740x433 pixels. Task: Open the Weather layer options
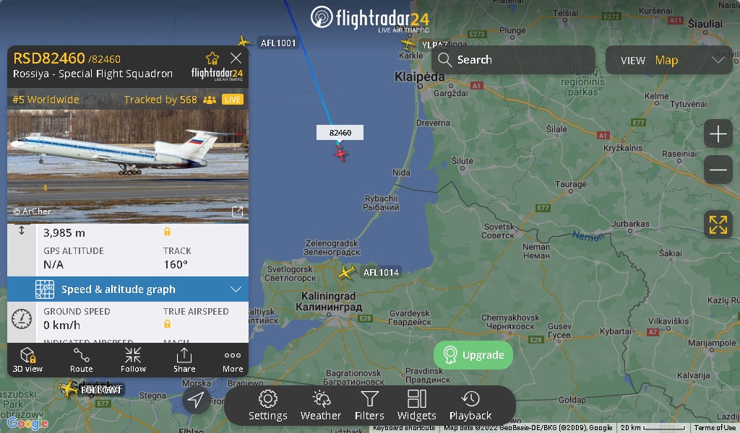click(x=321, y=405)
